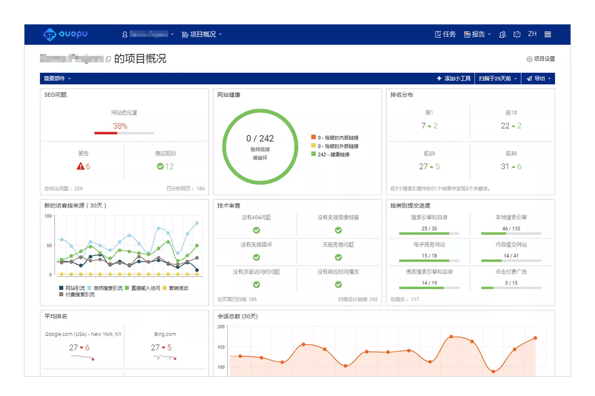The width and height of the screenshot is (595, 396).
Task: Open the 任务 (tasks) panel icon
Action: 438,34
